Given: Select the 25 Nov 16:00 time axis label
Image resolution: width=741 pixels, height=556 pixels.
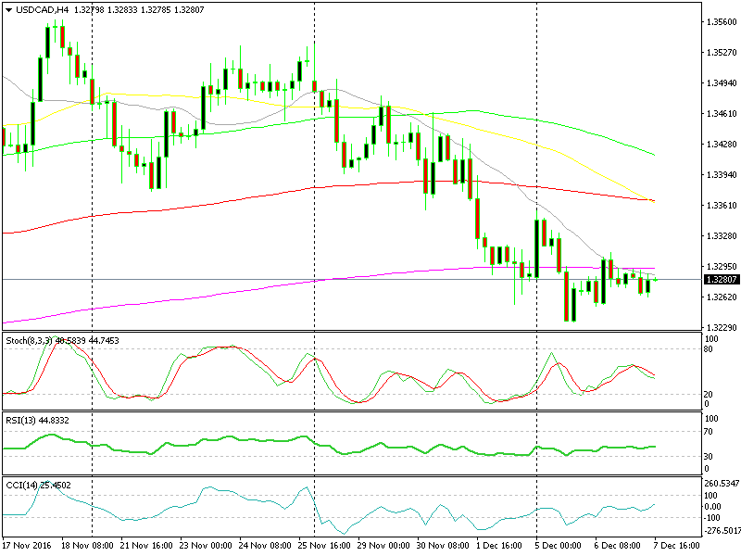Looking at the screenshot, I should point(325,546).
